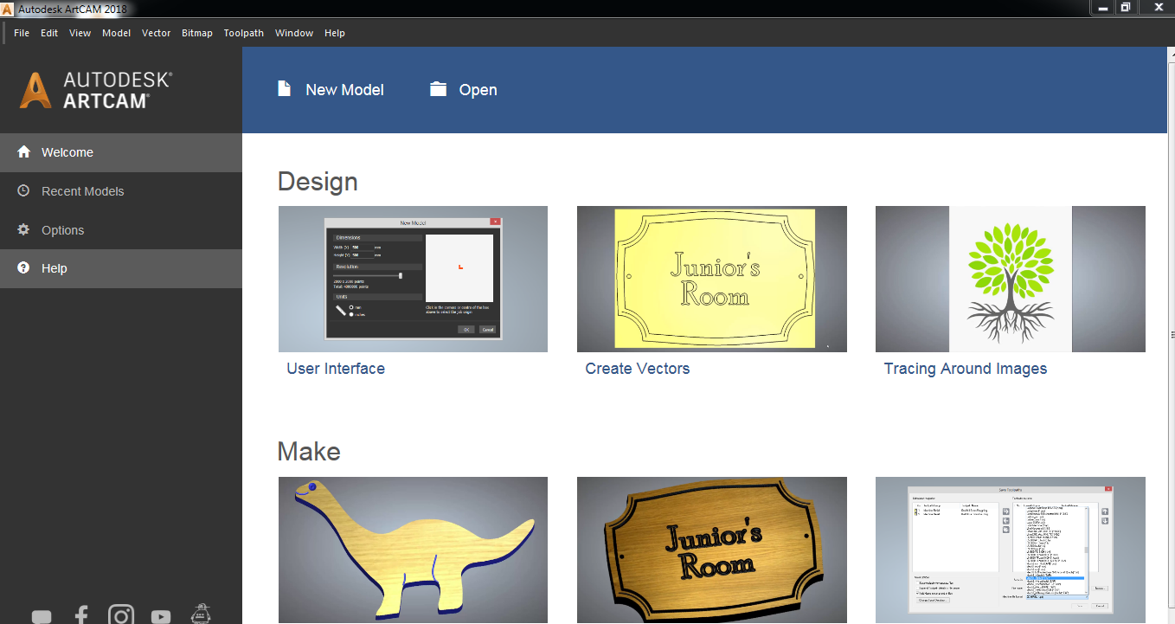This screenshot has height=624, width=1175.
Task: Open the Model menu
Action: [116, 33]
